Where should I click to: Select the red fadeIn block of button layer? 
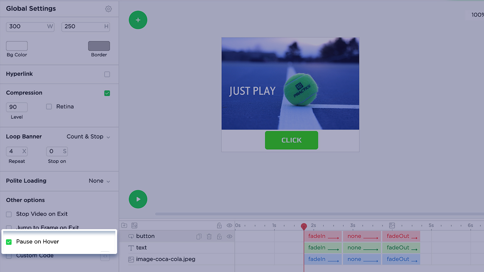(x=323, y=236)
